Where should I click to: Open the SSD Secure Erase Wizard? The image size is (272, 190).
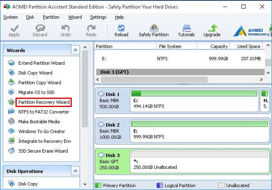pyautogui.click(x=43, y=151)
